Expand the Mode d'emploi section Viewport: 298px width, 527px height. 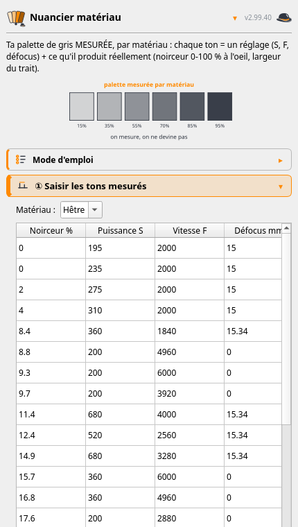(x=149, y=159)
